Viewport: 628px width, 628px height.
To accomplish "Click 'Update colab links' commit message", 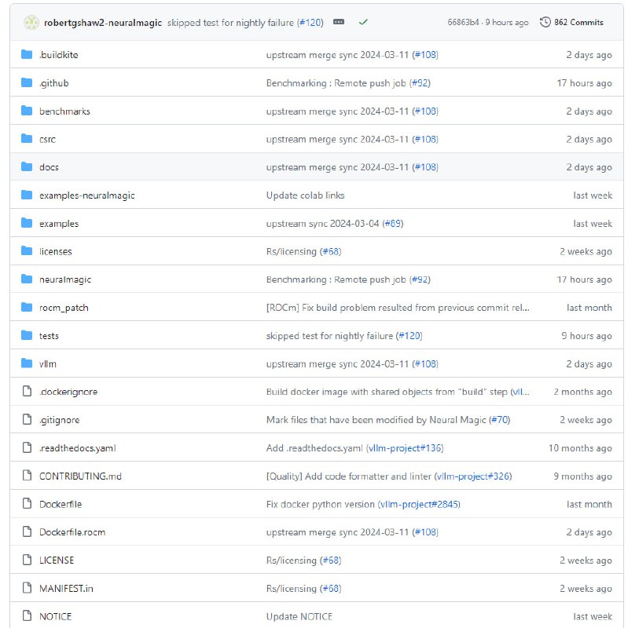I will (305, 195).
